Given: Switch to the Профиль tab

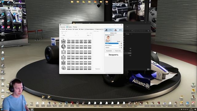Looking at the screenshot, I should (63, 29).
